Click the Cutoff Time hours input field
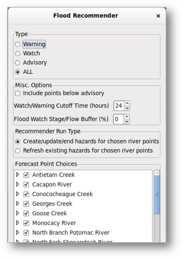The height and width of the screenshot is (259, 183). coord(119,106)
